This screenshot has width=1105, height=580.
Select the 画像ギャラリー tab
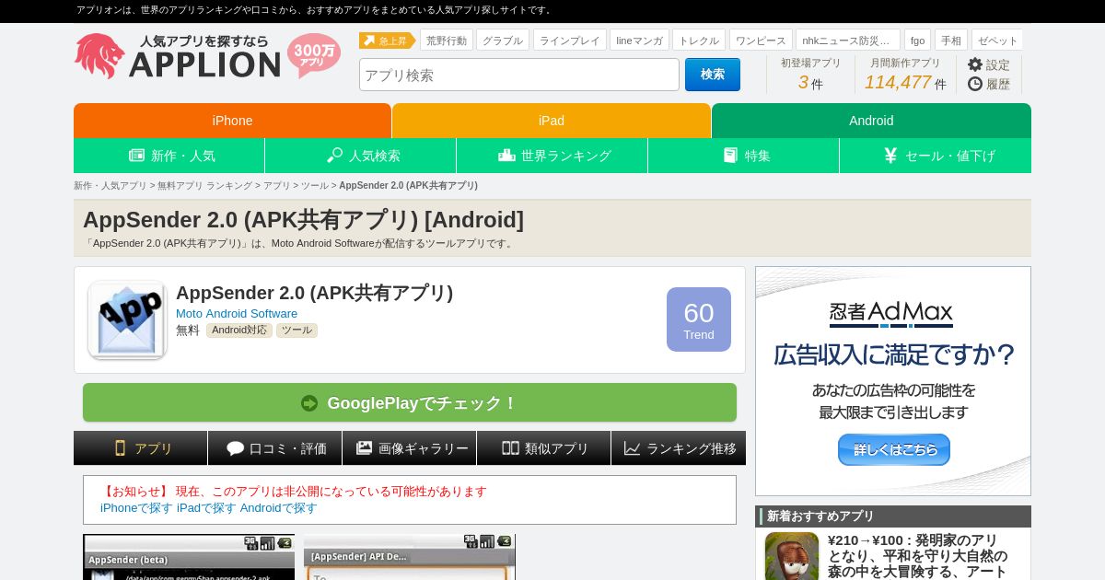coord(410,448)
